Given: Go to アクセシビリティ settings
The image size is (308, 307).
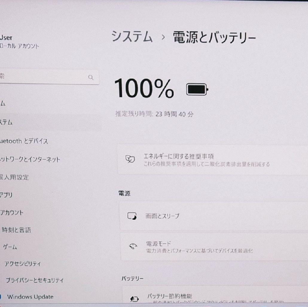Looking at the screenshot, I should [x=23, y=264].
